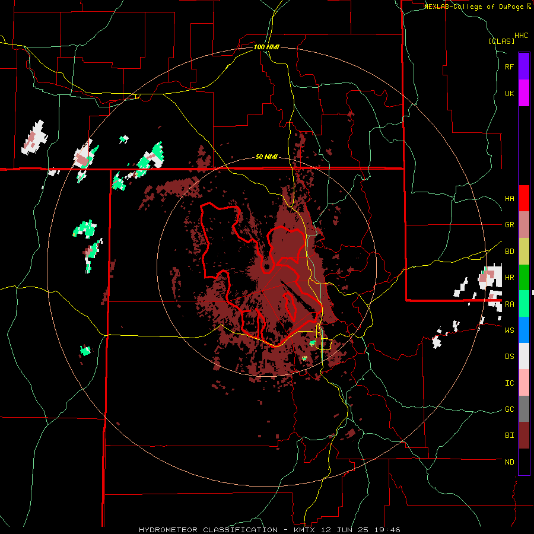Click the GR legend label
534x534 pixels.
tap(509, 225)
